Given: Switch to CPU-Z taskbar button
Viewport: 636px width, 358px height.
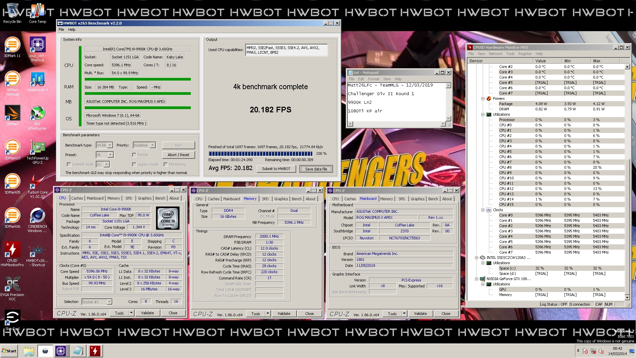Looking at the screenshot, I should pos(61,351).
